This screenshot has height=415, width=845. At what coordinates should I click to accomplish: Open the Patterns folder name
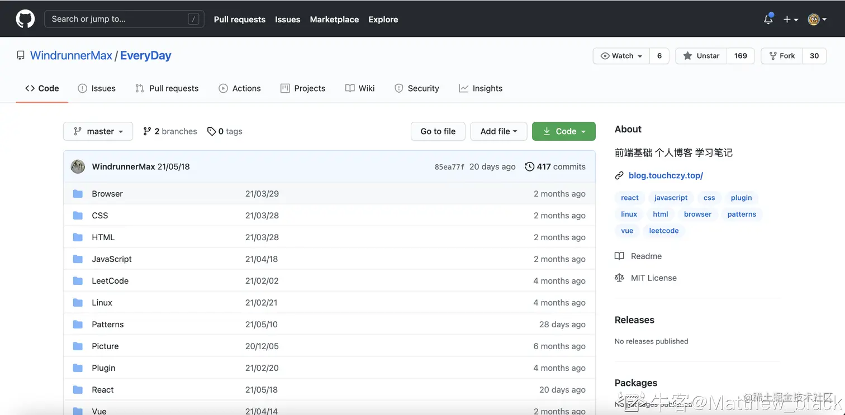(108, 325)
